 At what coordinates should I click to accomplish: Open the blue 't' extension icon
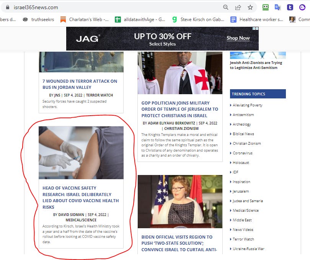(290, 7)
